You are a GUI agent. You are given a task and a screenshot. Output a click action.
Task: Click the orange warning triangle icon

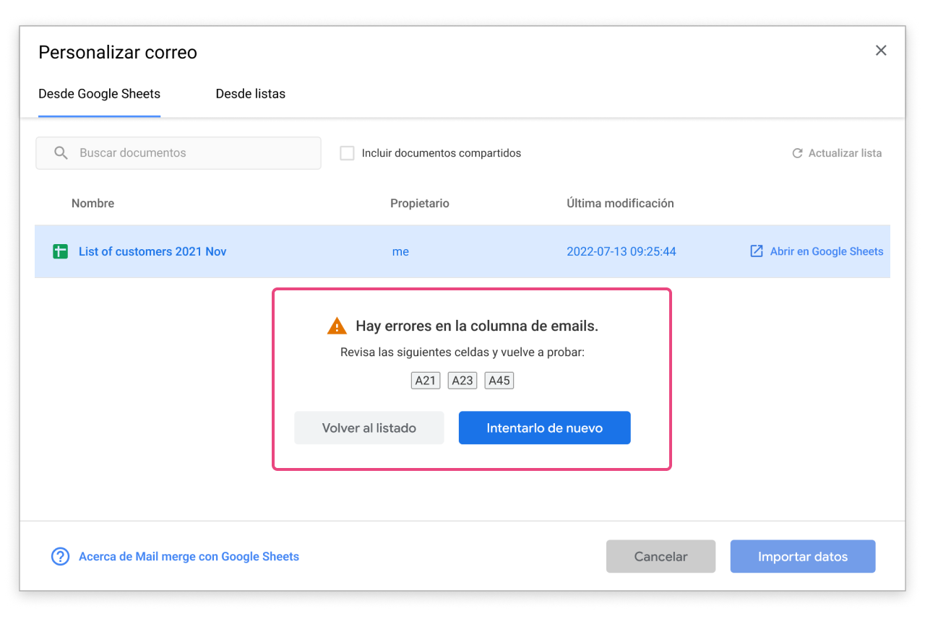tap(337, 326)
